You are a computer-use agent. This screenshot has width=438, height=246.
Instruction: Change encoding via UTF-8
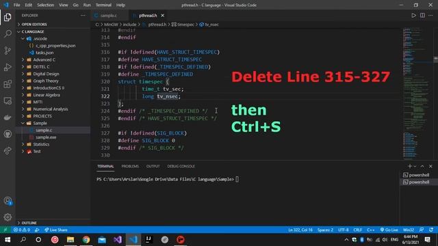(344, 230)
